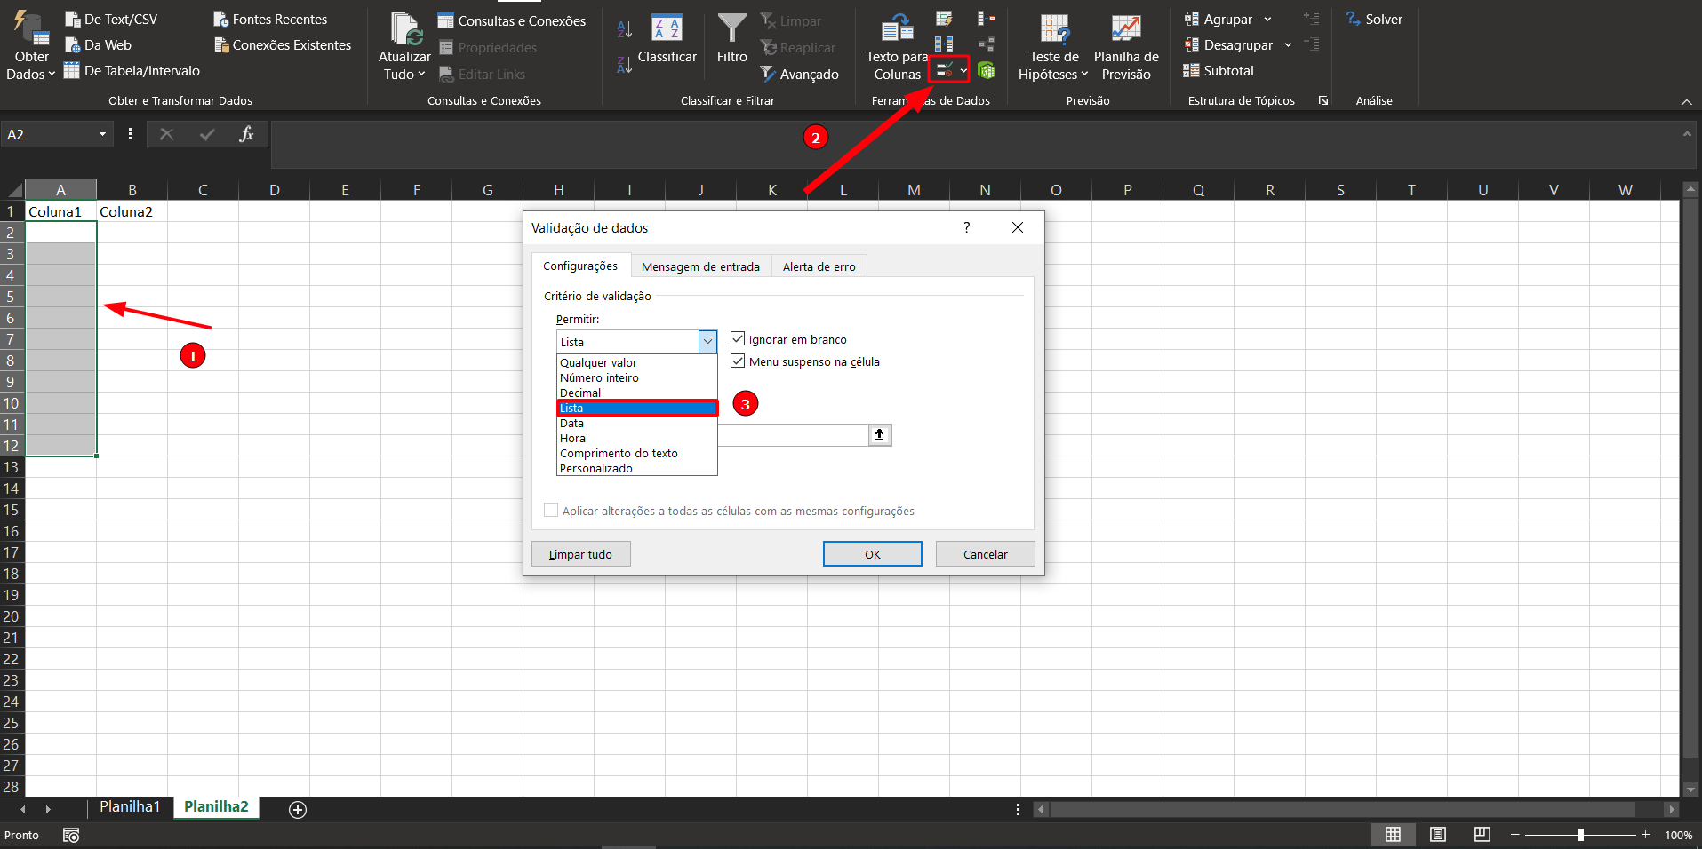Expand Data Validation dropdown arrow
1702x849 pixels.
(x=963, y=70)
